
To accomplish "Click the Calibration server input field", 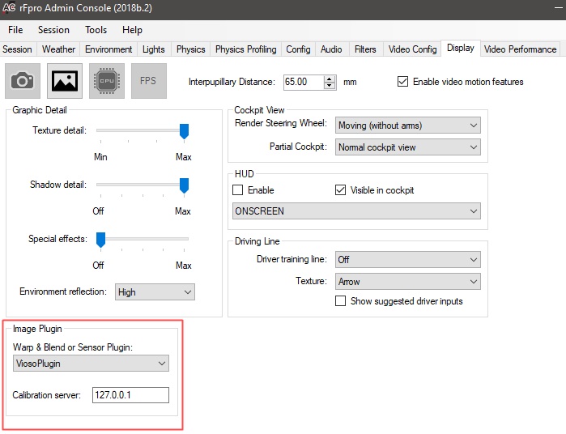I will point(130,395).
